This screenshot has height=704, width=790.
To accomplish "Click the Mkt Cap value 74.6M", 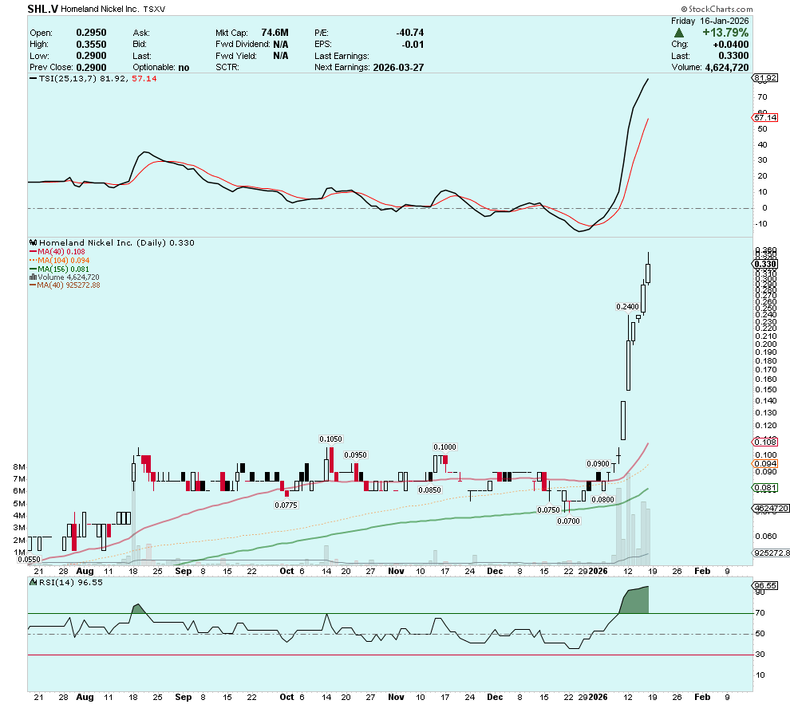I will [275, 33].
